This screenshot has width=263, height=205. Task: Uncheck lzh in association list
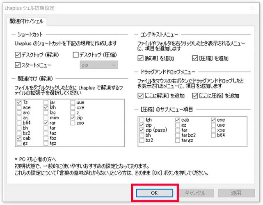point(46,107)
